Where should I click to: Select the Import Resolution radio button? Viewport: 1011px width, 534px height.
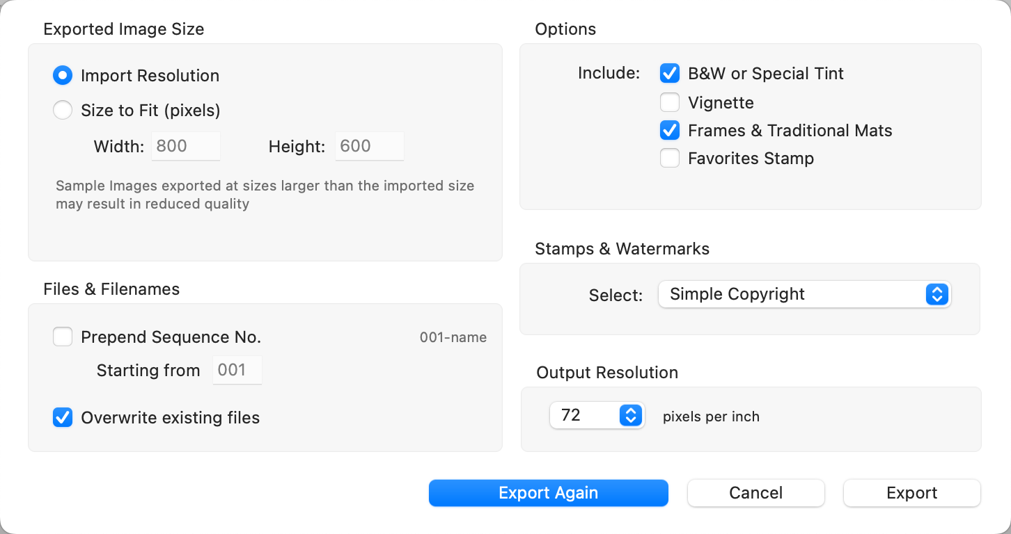coord(63,76)
